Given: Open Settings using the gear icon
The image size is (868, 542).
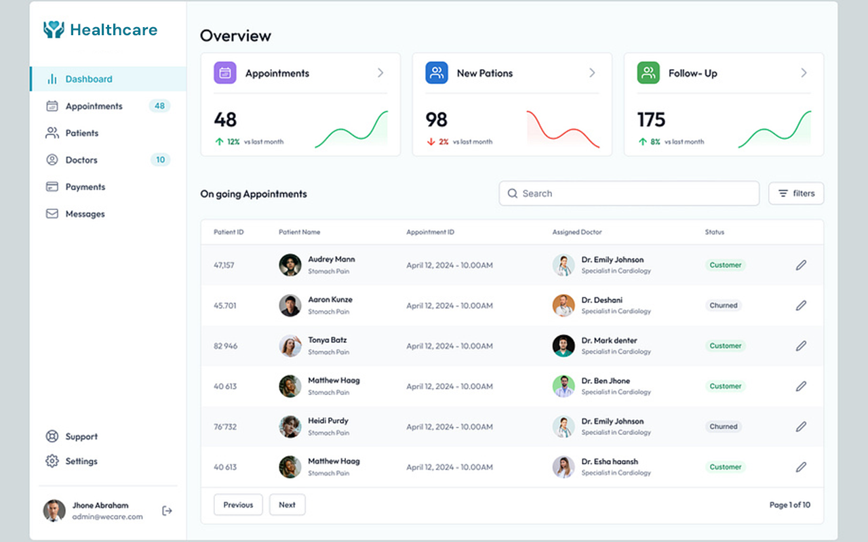Looking at the screenshot, I should pyautogui.click(x=52, y=461).
